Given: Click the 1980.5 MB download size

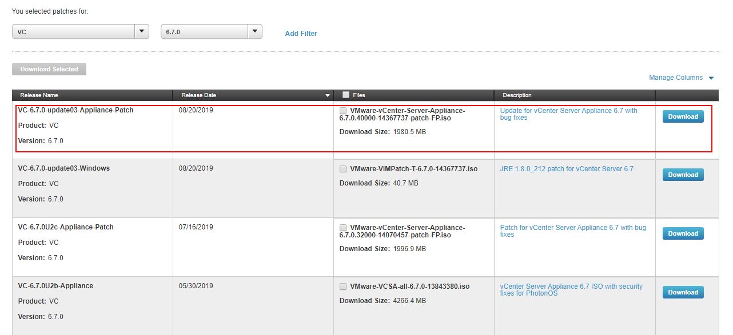Looking at the screenshot, I should 409,132.
